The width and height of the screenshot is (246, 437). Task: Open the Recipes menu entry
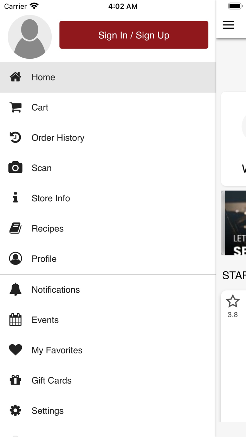point(47,228)
